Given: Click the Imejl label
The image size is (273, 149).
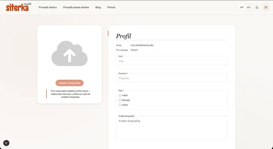Looking at the screenshot, I should 119,45.
